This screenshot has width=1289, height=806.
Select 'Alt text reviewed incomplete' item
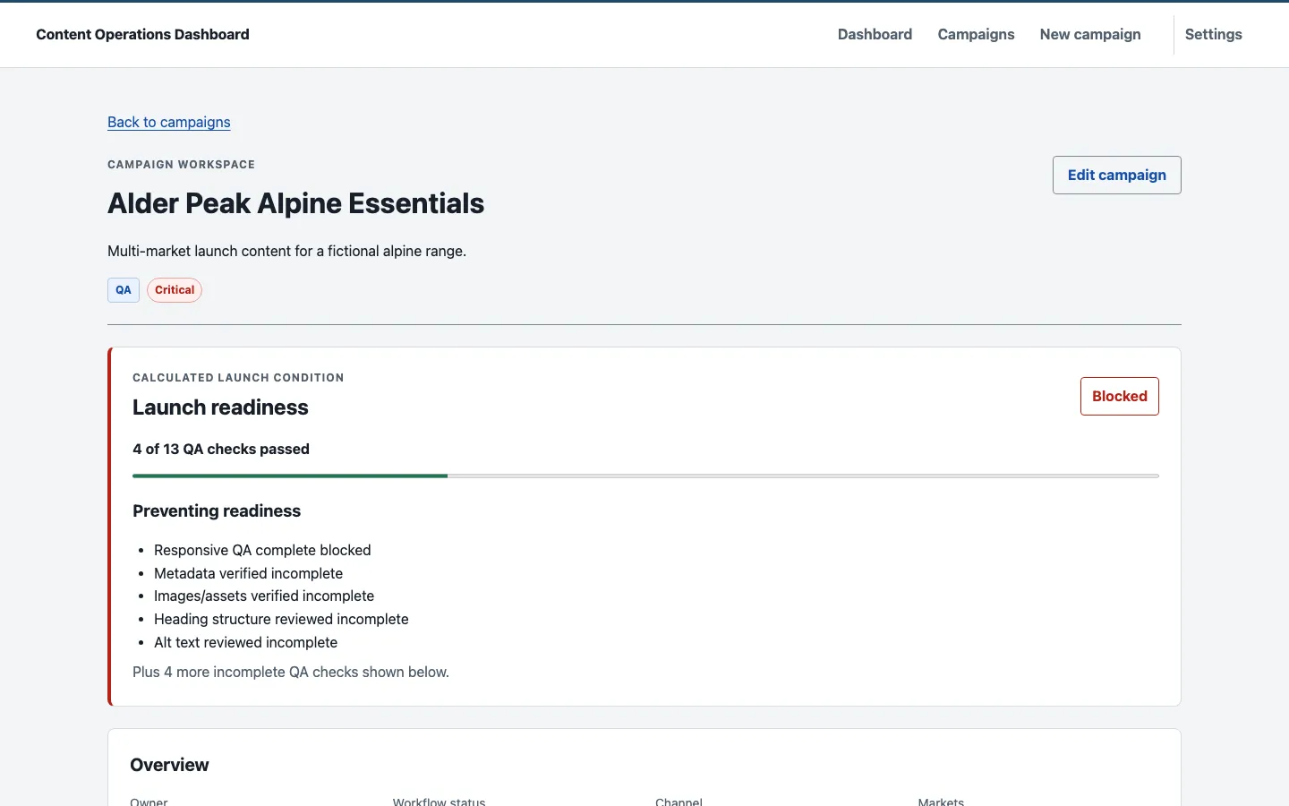pos(245,642)
